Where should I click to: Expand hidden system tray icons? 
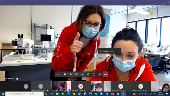137,94
